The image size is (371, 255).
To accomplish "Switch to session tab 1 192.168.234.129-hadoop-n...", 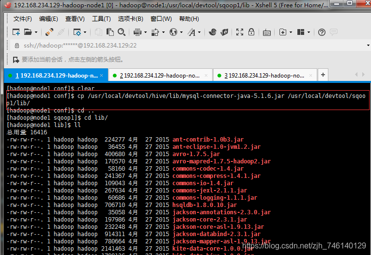I will pos(56,75).
